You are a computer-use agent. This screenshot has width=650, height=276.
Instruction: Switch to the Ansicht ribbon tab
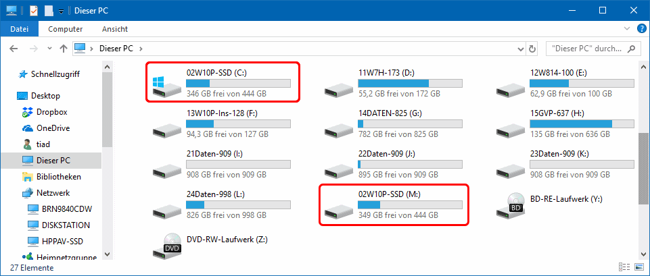point(115,30)
